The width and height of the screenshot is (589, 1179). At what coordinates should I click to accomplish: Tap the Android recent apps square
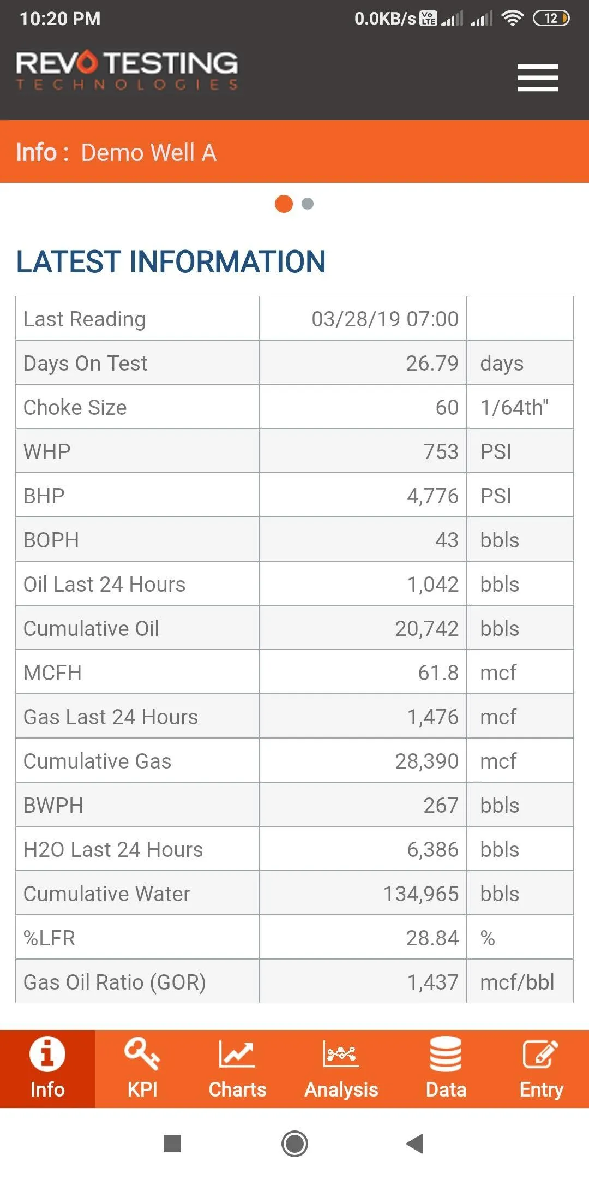point(172,1144)
